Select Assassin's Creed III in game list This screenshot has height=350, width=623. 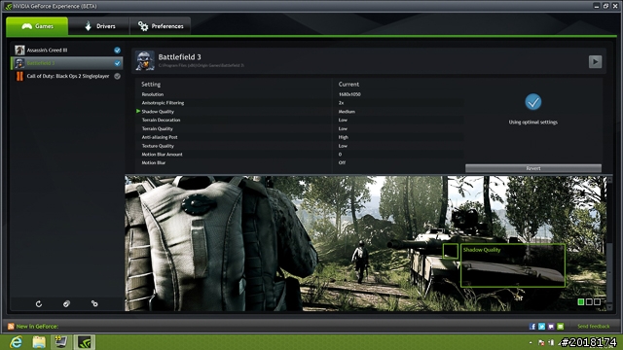click(67, 50)
